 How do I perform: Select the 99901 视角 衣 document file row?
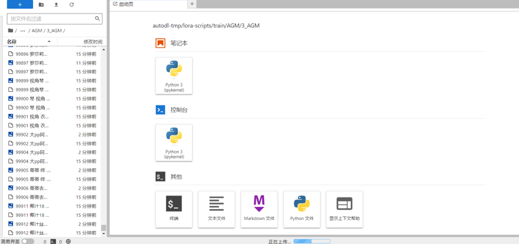53,126
